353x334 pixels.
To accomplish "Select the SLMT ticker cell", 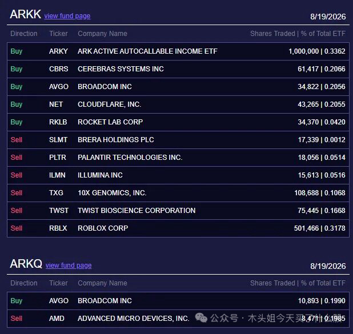I will pyautogui.click(x=58, y=140).
